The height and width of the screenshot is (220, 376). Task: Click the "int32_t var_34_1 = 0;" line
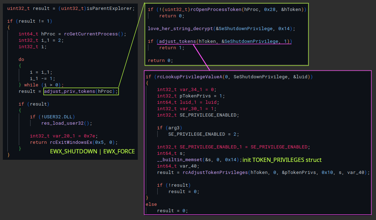[x=186, y=90]
